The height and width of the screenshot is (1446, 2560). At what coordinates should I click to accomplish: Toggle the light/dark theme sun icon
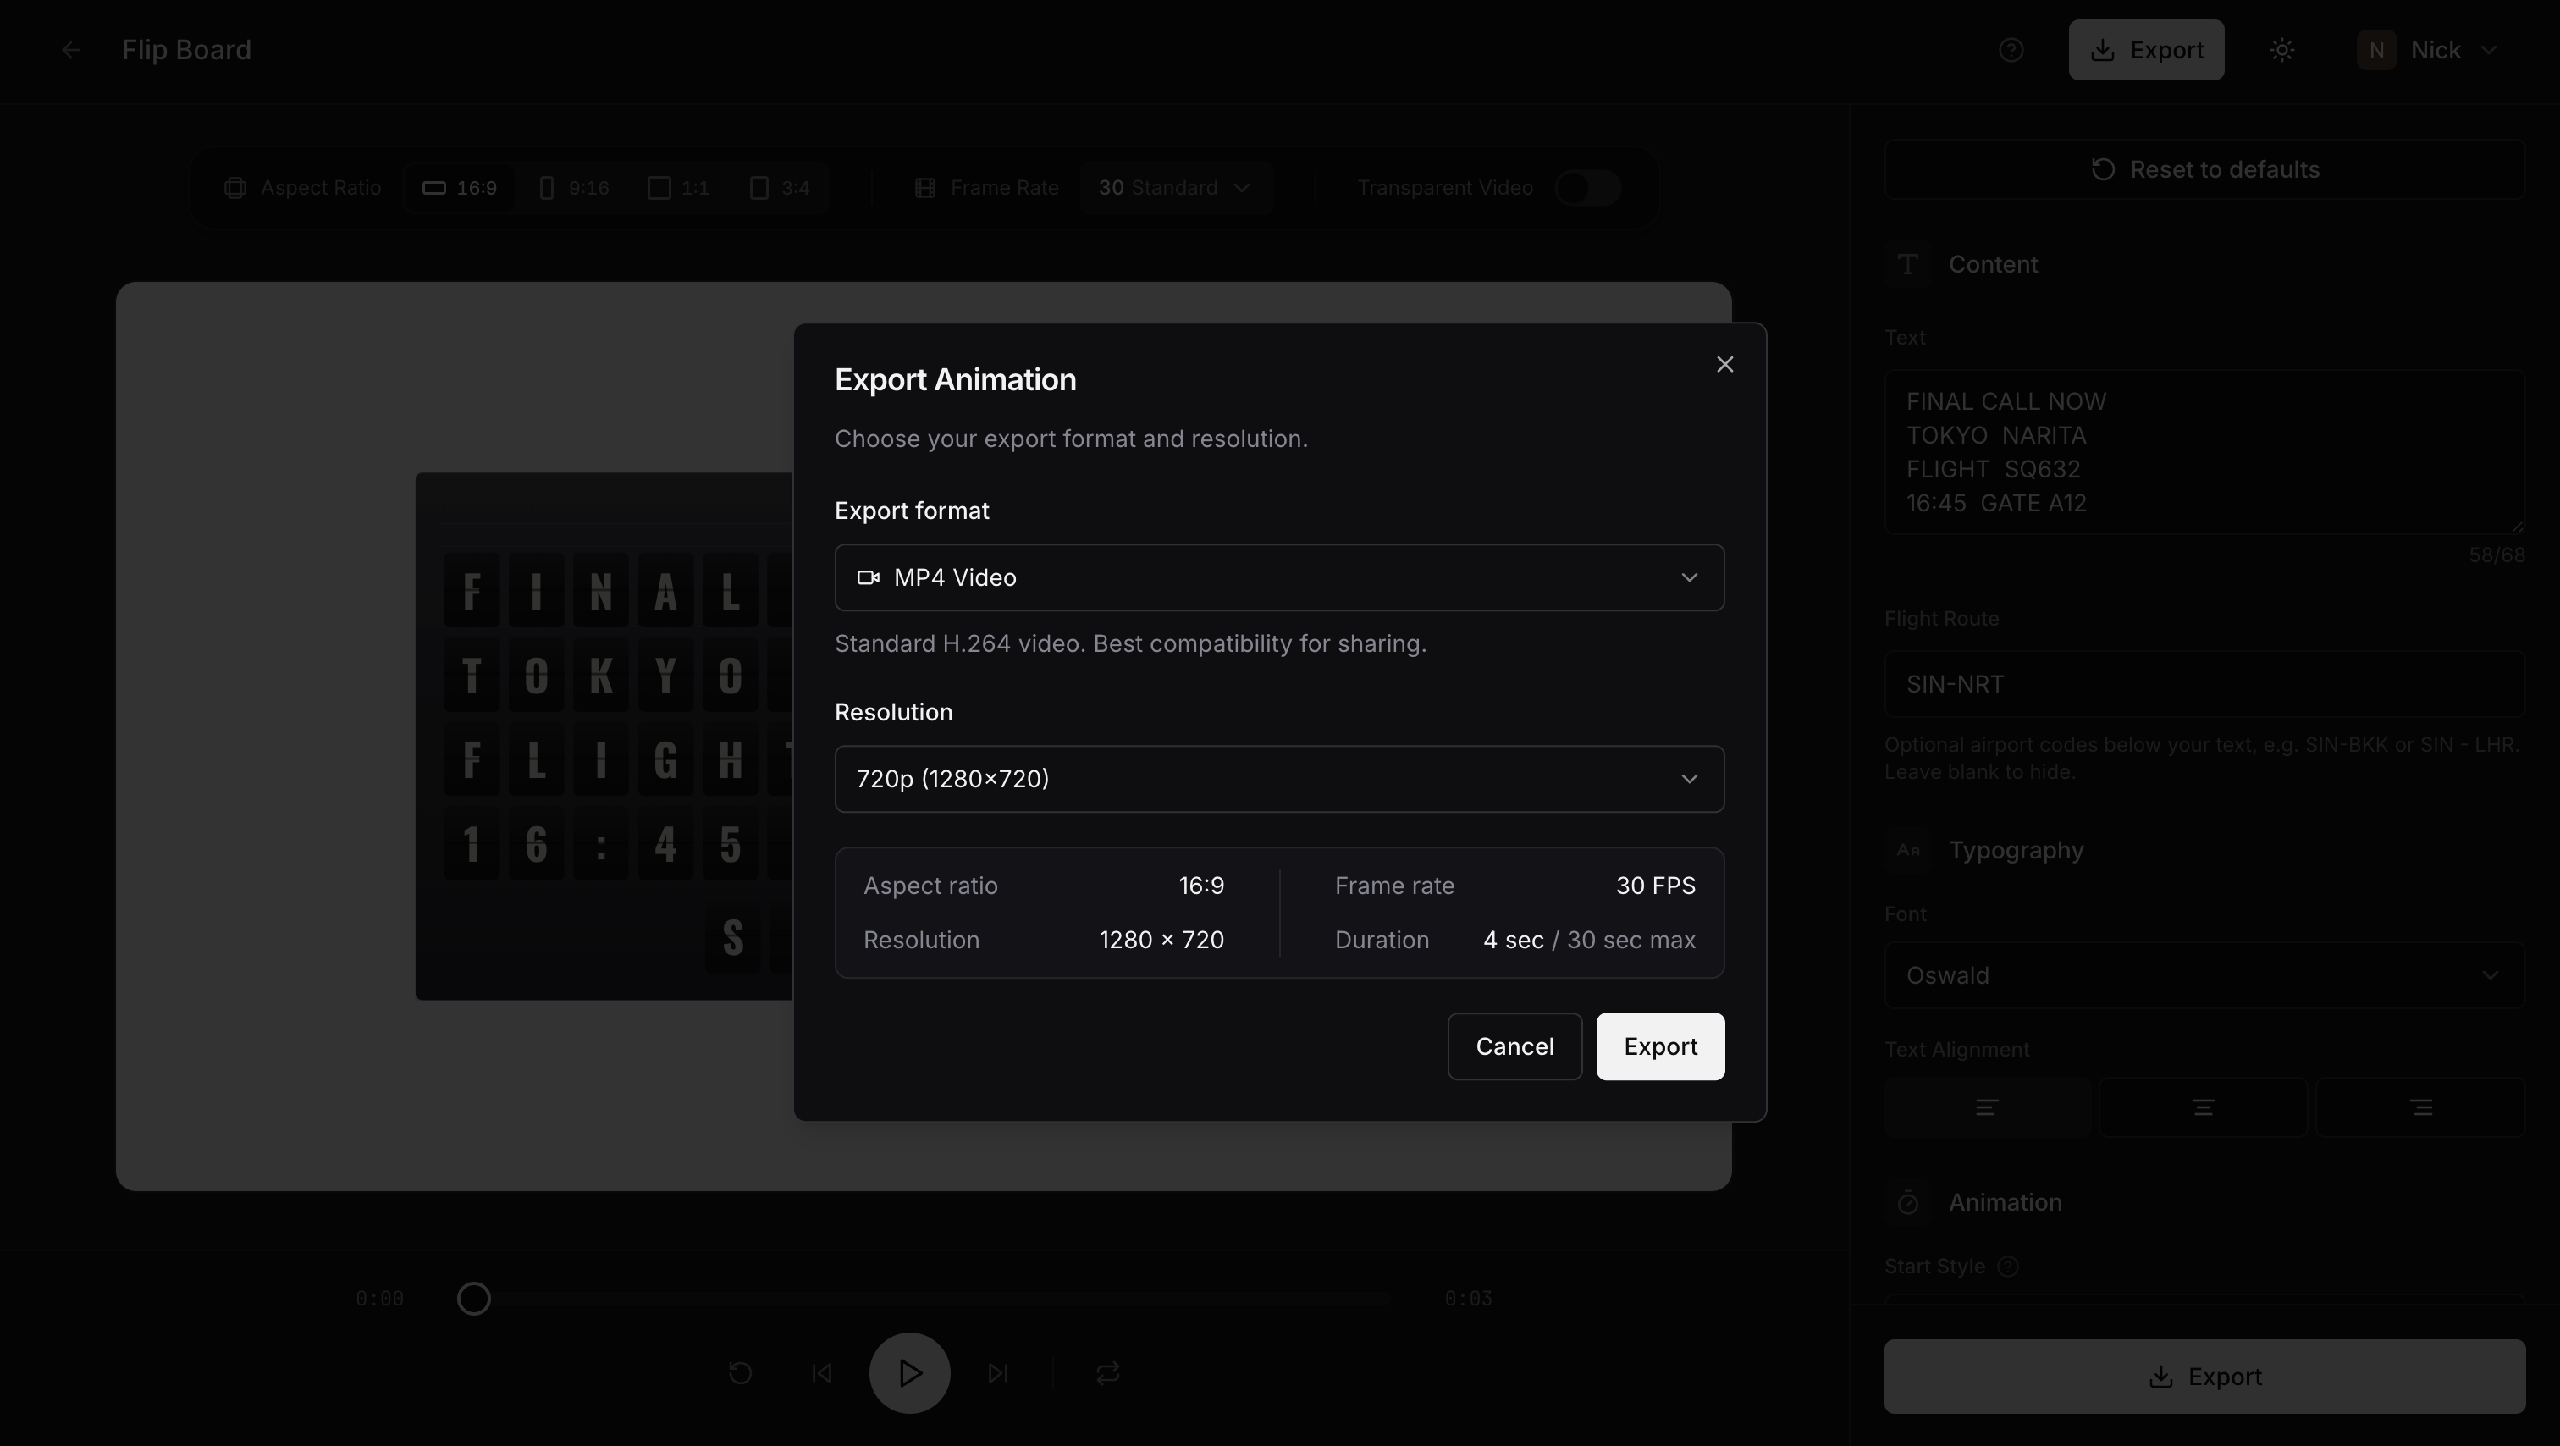(2281, 50)
